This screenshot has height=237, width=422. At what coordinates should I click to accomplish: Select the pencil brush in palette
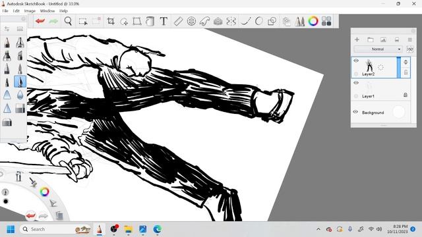[x=7, y=43]
